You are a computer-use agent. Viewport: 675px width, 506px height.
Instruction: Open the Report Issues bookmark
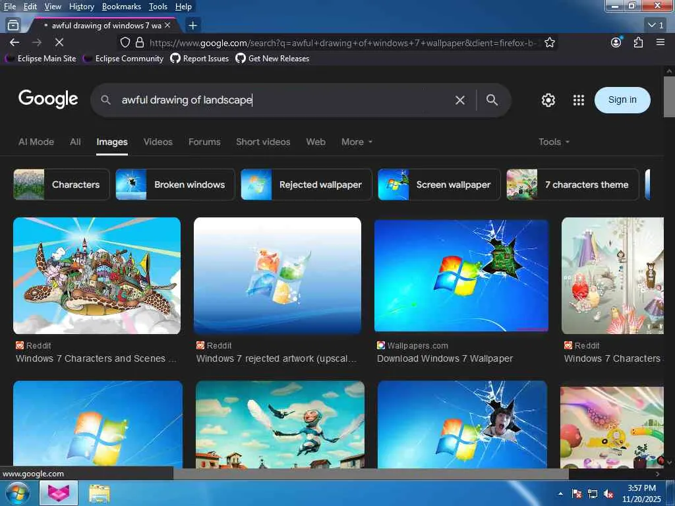pyautogui.click(x=199, y=59)
